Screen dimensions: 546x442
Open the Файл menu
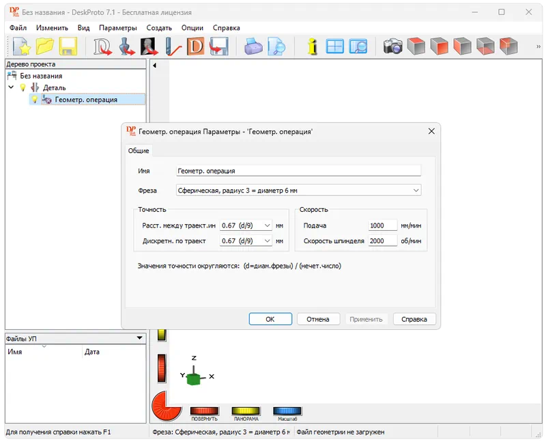[18, 28]
